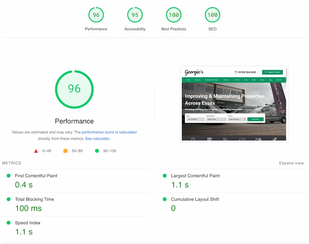Click the Accessibility score gauge showing 95

pos(135,15)
